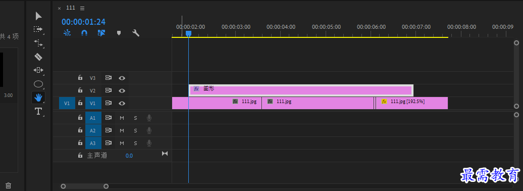Toggle sync lock on A1

(109, 118)
